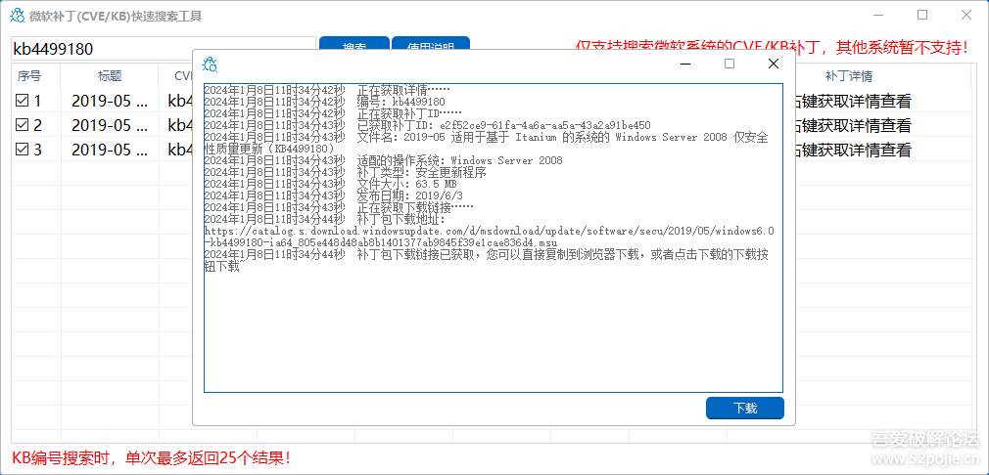Click the 补丁详情 column header
989x475 pixels.
tap(849, 76)
